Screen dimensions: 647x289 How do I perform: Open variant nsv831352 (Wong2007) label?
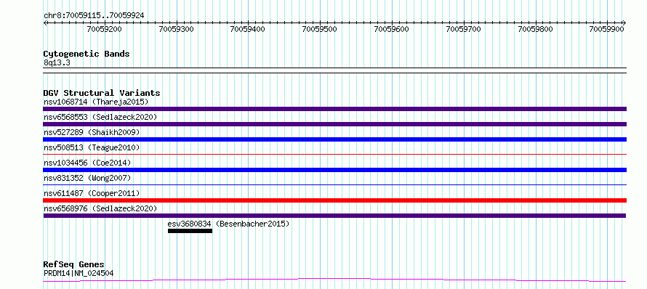point(87,178)
